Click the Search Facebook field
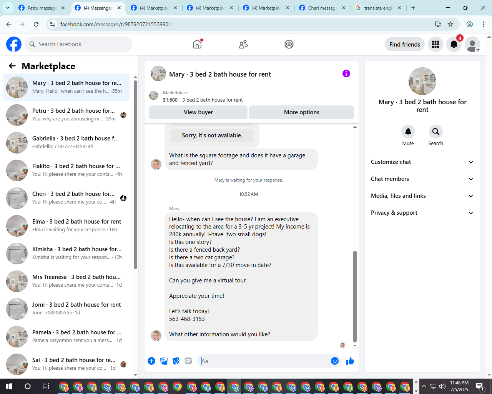 [x=78, y=44]
